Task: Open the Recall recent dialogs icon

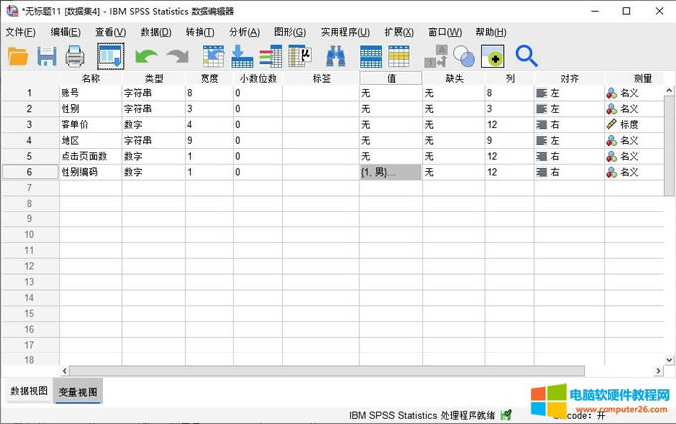Action: [109, 57]
